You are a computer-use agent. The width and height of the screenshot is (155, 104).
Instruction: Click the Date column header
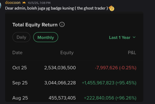[x=17, y=53]
